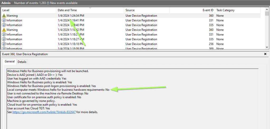Click the information icon for the 1:18:27 PM event 335

tap(4, 39)
